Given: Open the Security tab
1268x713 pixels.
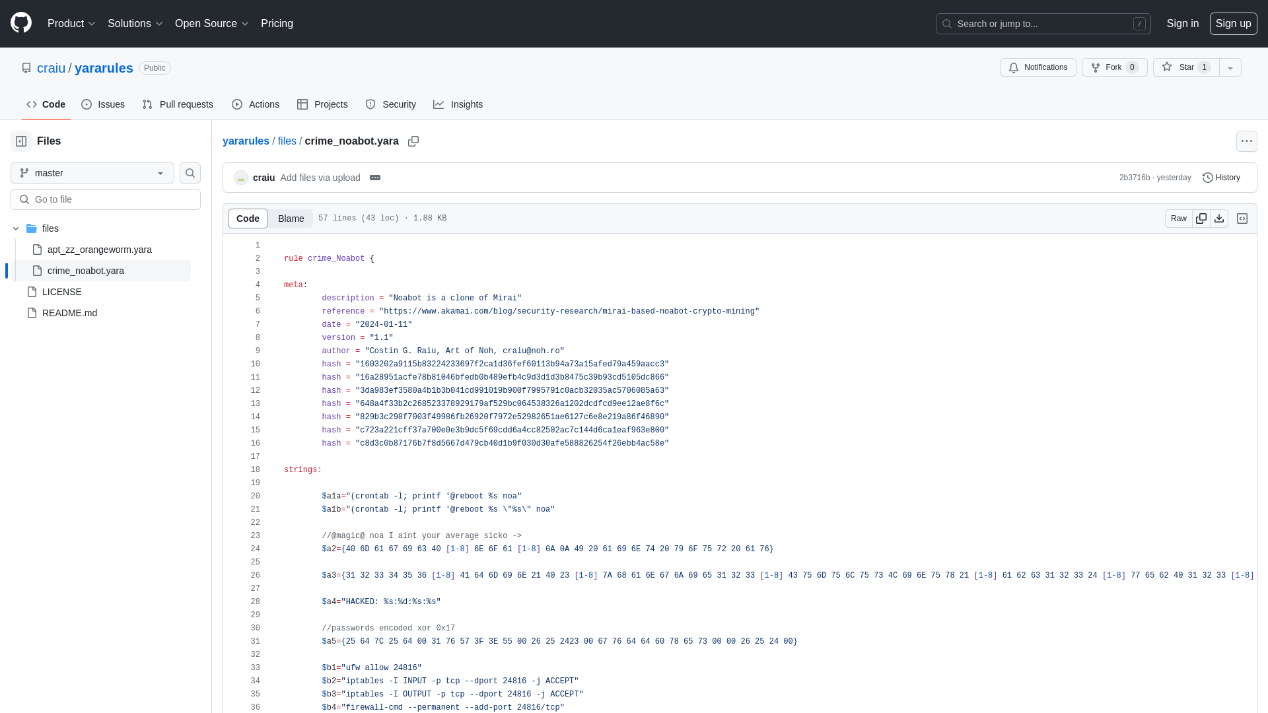Looking at the screenshot, I should pyautogui.click(x=390, y=104).
